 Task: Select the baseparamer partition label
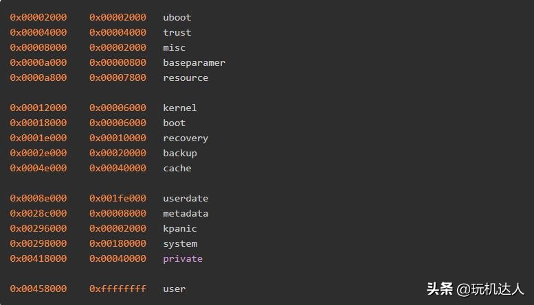(194, 62)
